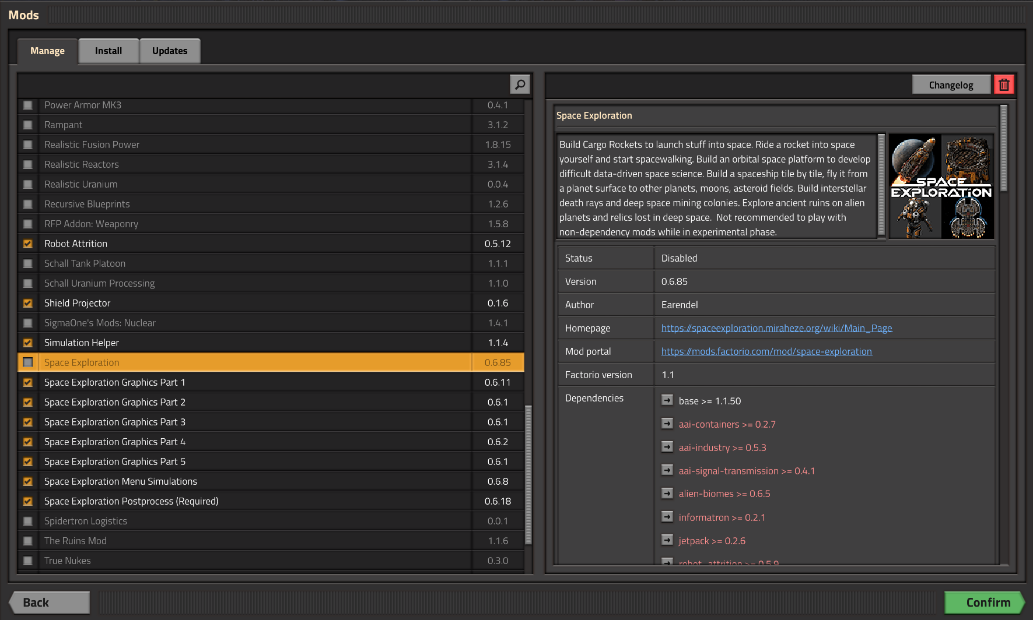Enable the Rampant mod checkbox
Image resolution: width=1033 pixels, height=620 pixels.
point(27,125)
